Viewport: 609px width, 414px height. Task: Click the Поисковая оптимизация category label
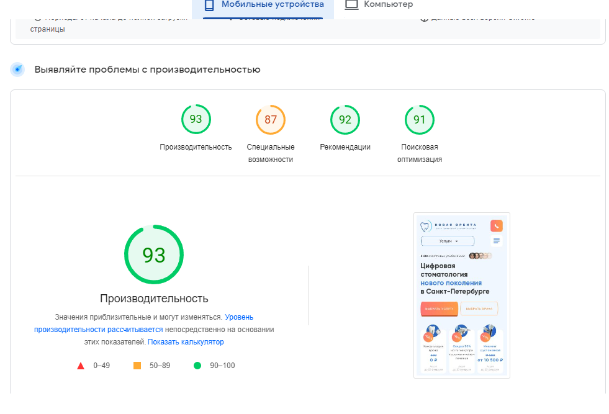pyautogui.click(x=420, y=153)
